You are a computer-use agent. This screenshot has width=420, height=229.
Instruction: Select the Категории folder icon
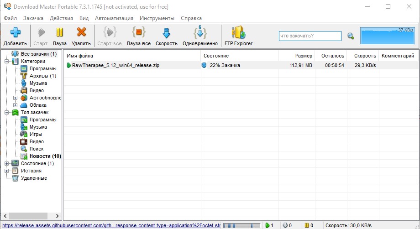(15, 61)
